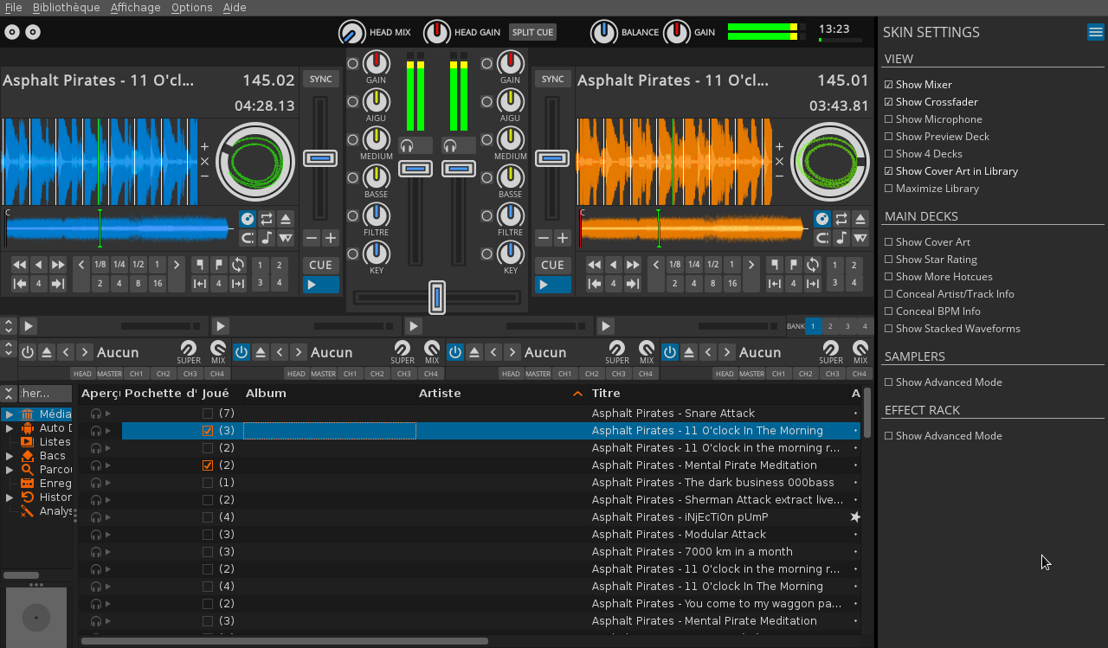The image size is (1108, 648).
Task: Click the library search input field
Action: coord(45,394)
